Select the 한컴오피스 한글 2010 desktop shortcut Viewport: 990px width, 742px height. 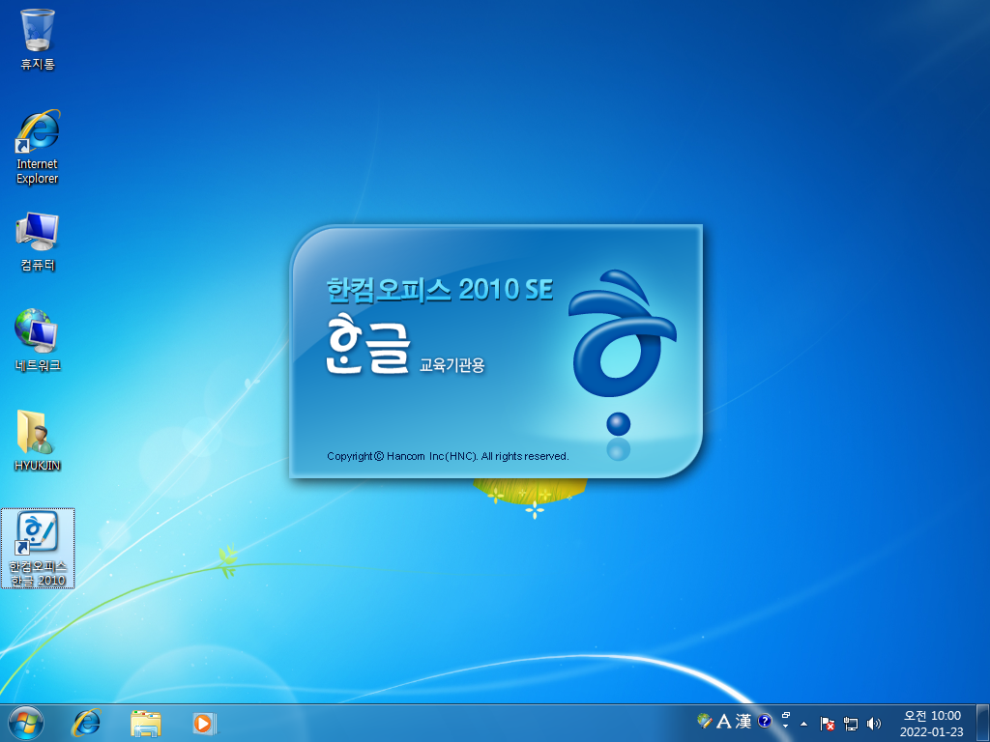point(38,548)
